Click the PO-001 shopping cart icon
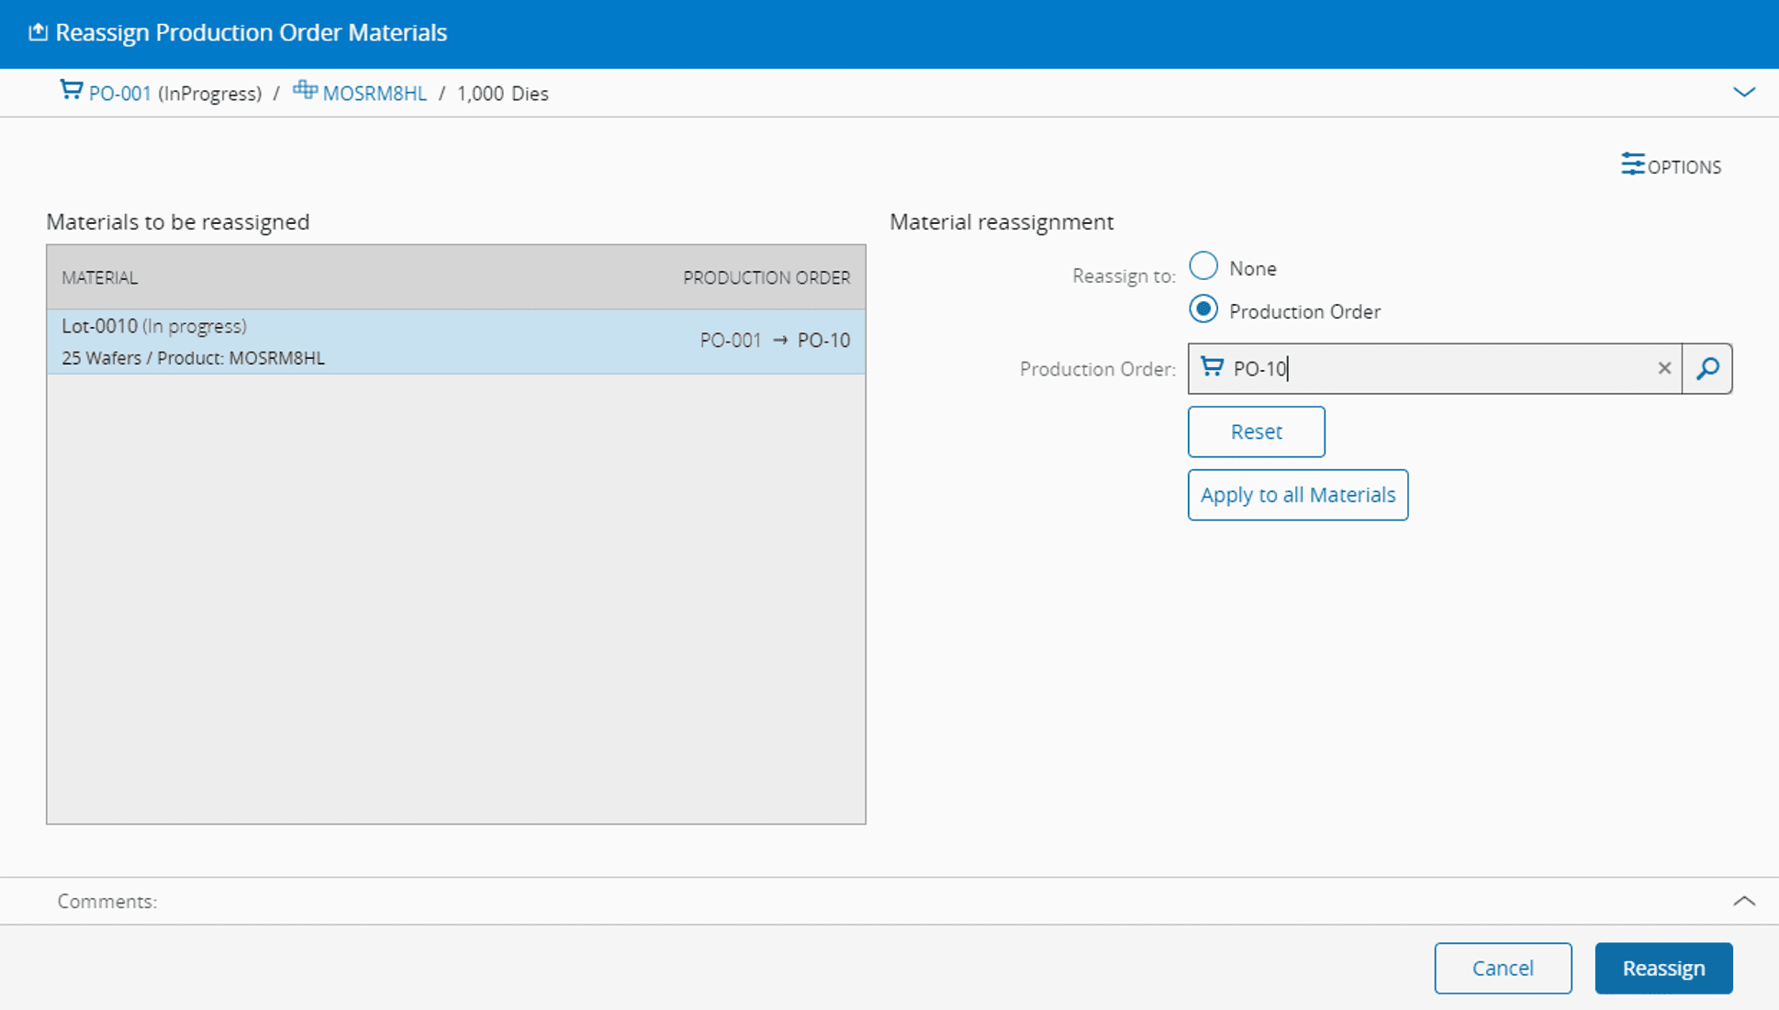This screenshot has width=1779, height=1010. pos(71,90)
